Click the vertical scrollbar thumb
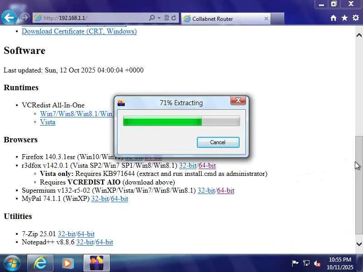This screenshot has width=363, height=272. tap(359, 185)
